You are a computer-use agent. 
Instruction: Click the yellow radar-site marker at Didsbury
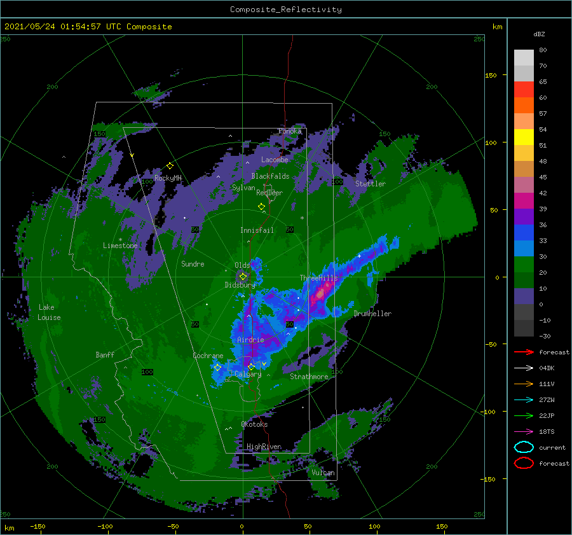(x=243, y=277)
